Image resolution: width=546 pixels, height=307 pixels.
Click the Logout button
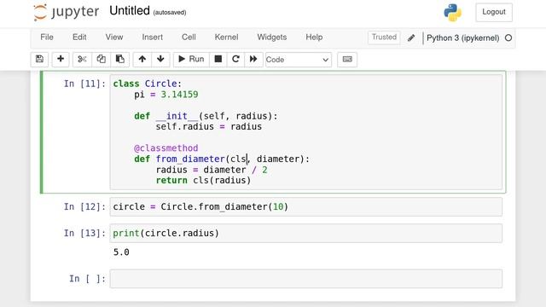[x=494, y=12]
